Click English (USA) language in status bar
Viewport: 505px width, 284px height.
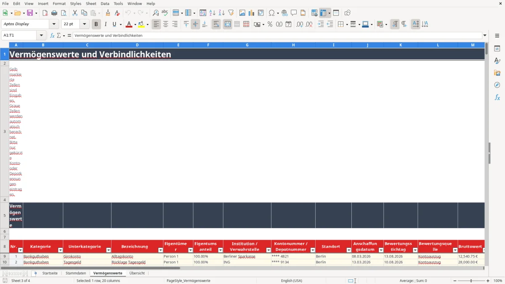(292, 281)
